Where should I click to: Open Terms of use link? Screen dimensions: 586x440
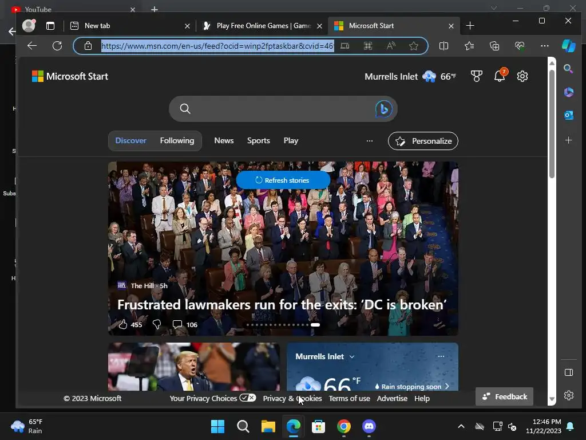pos(349,399)
